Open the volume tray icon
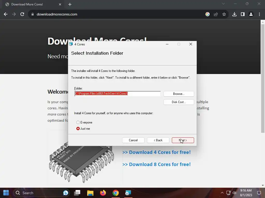 pos(234,193)
